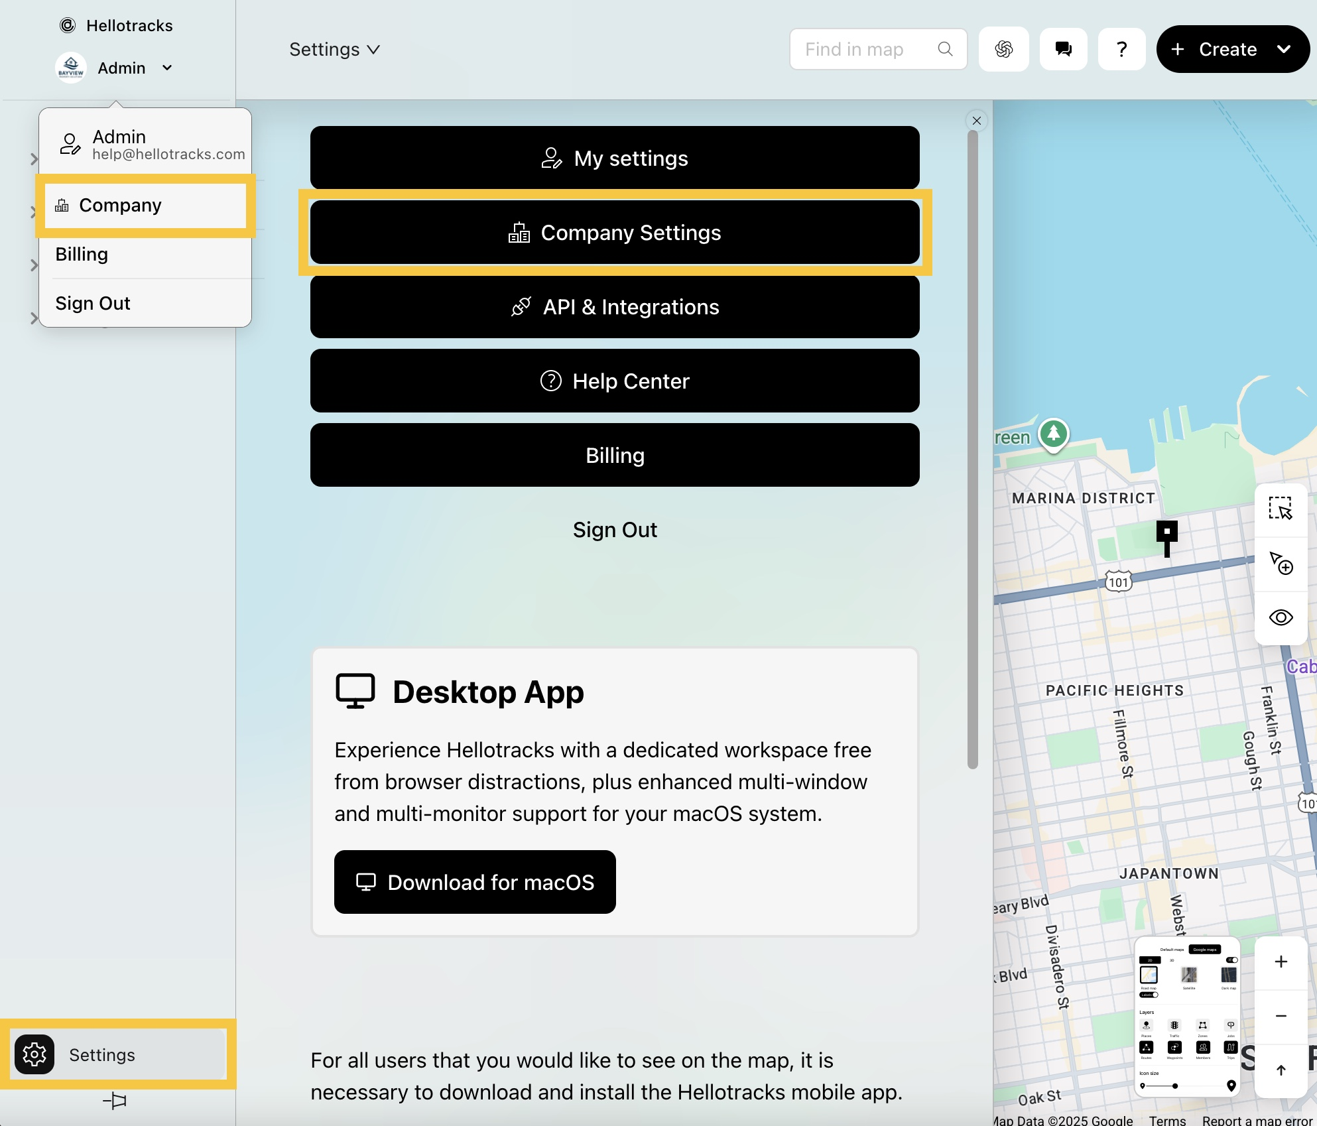1317x1126 pixels.
Task: Collapse the Admin account dropdown
Action: pyautogui.click(x=167, y=68)
